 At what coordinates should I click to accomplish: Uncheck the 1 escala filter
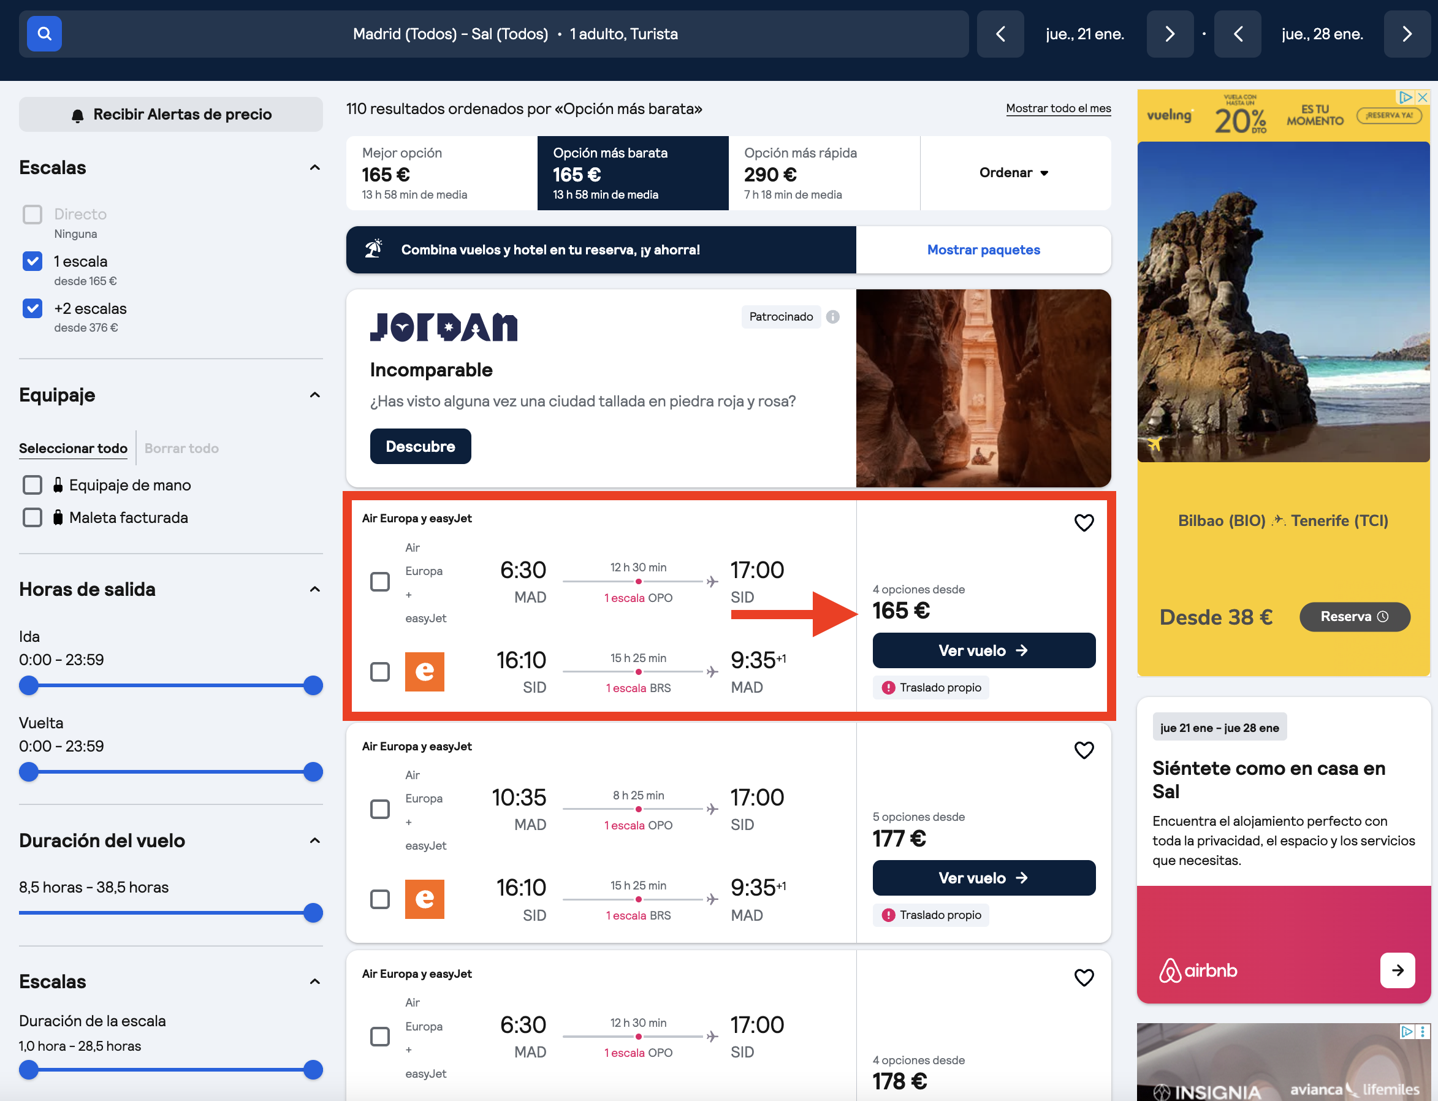coord(32,261)
